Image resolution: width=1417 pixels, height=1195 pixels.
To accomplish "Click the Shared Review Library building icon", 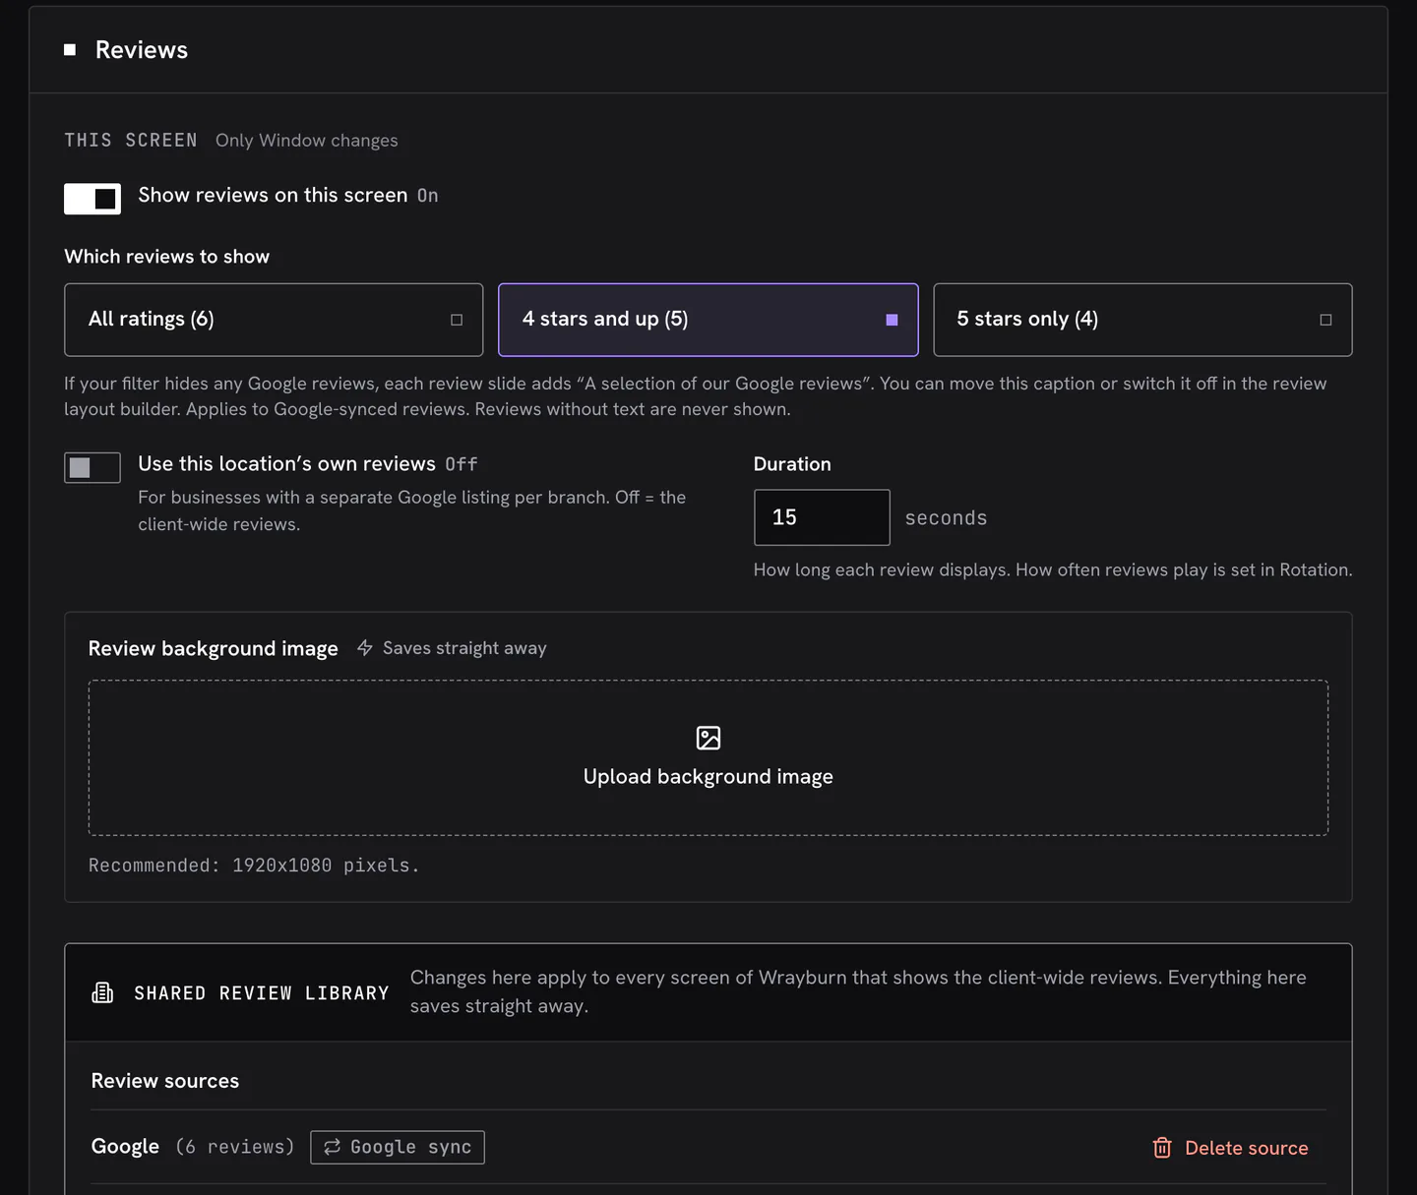I will [102, 992].
